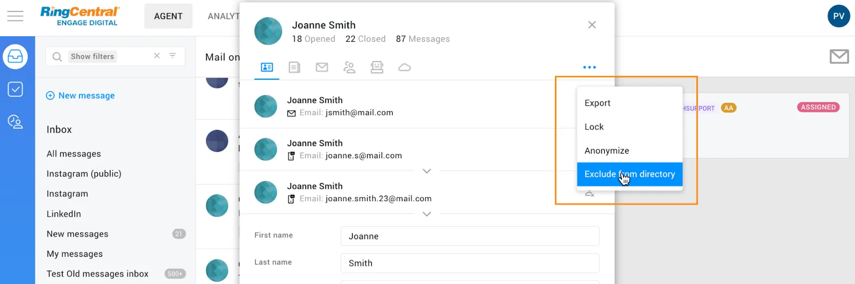This screenshot has height=284, width=855.
Task: Open the cloud tab icon in profile
Action: click(x=405, y=67)
